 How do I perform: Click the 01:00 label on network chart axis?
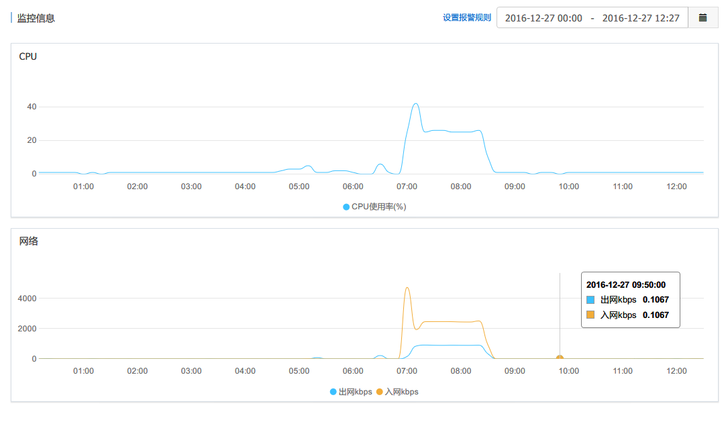pyautogui.click(x=83, y=371)
